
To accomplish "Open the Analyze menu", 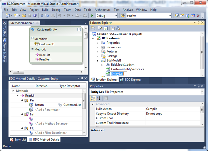I will pyautogui.click(x=128, y=10).
